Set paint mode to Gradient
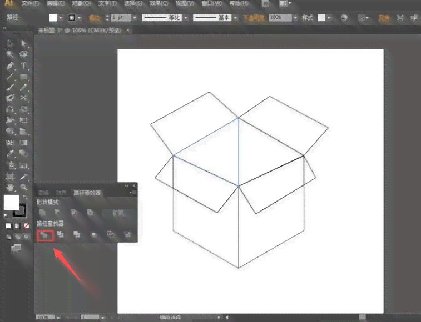 [x=17, y=226]
